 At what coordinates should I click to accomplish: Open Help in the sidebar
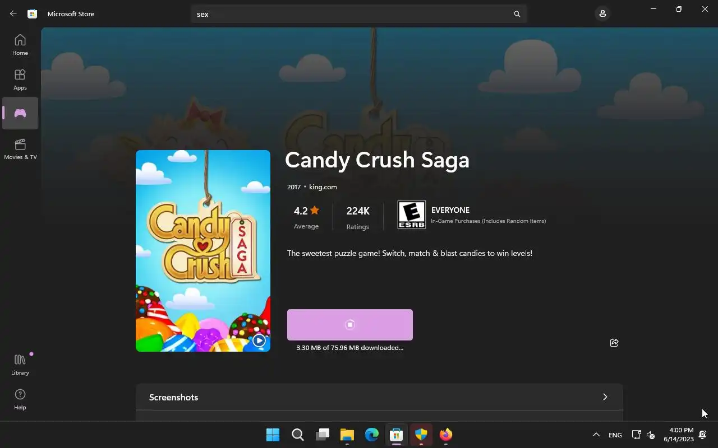20,399
